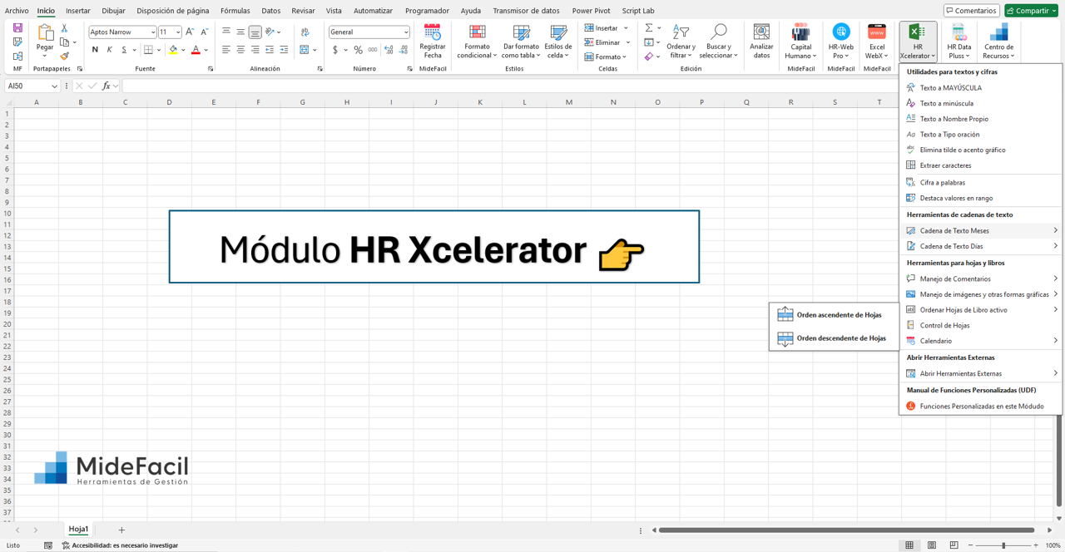Choose Control de Hojas menu item
The image size is (1065, 552).
pyautogui.click(x=981, y=325)
